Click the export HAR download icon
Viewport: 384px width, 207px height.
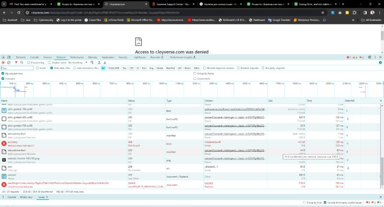tap(104, 62)
